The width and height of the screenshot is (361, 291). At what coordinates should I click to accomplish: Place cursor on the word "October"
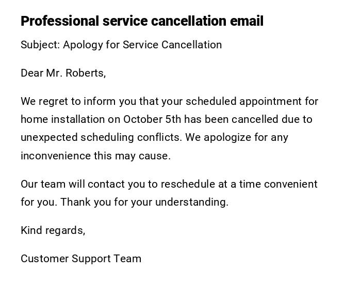pos(142,119)
